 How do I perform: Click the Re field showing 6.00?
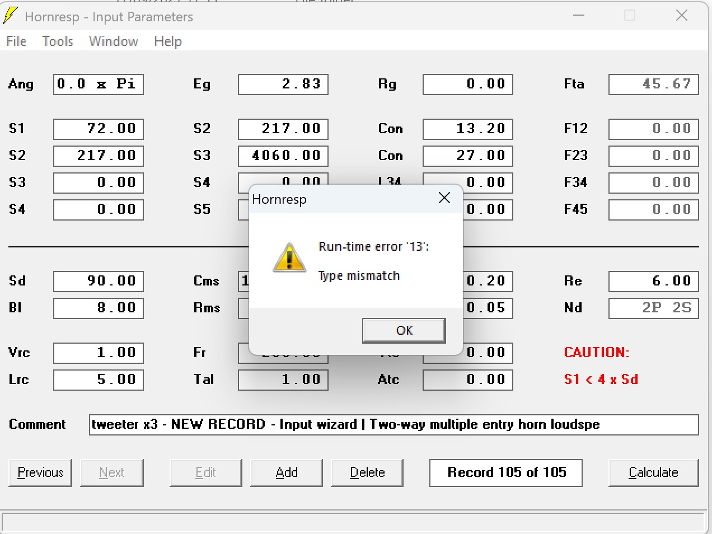point(654,281)
